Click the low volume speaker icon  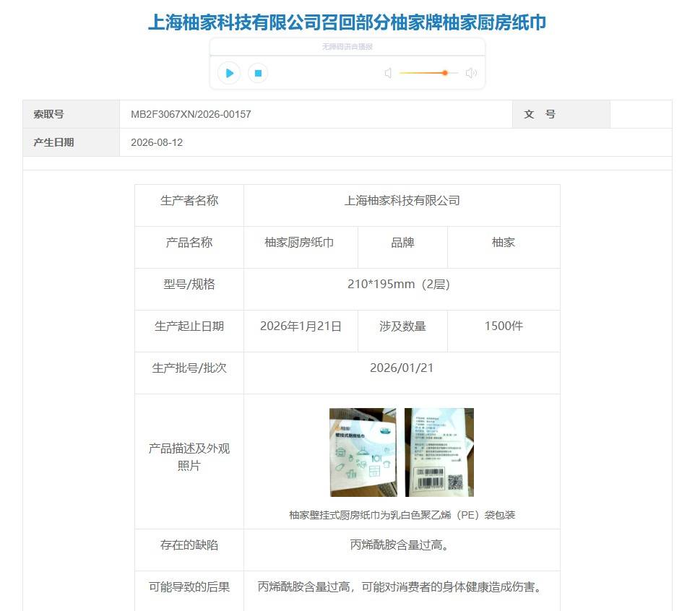coord(388,73)
